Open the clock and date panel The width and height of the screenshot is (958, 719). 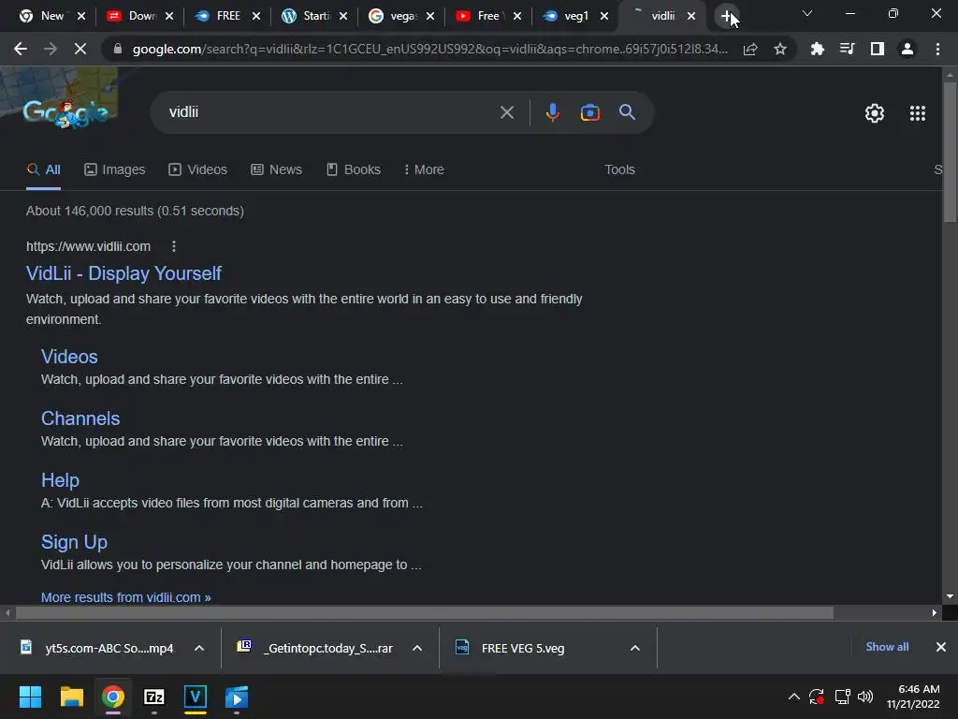(x=913, y=697)
